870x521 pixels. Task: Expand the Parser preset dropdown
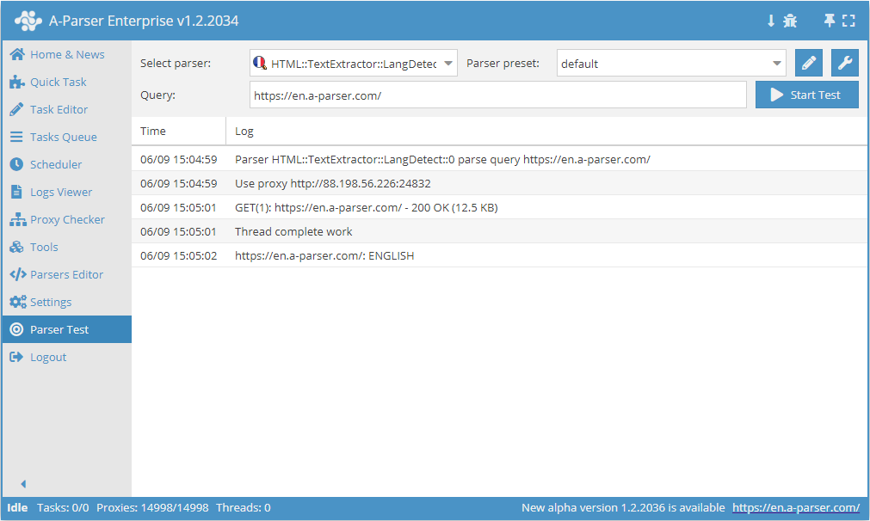tap(671, 63)
